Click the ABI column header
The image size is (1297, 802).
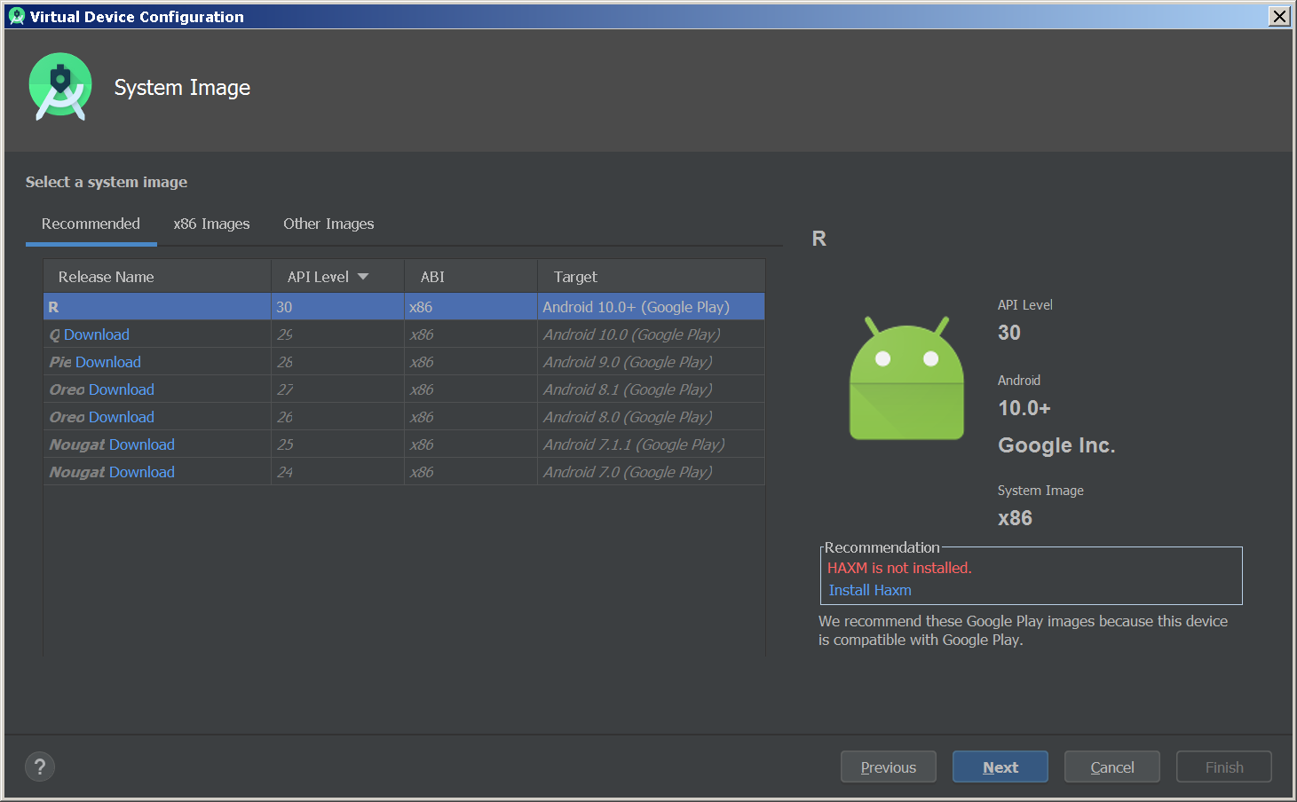(471, 277)
